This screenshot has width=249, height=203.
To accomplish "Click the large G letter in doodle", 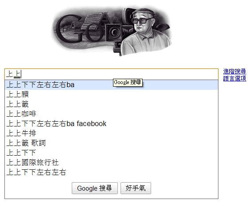I will coord(67,28).
